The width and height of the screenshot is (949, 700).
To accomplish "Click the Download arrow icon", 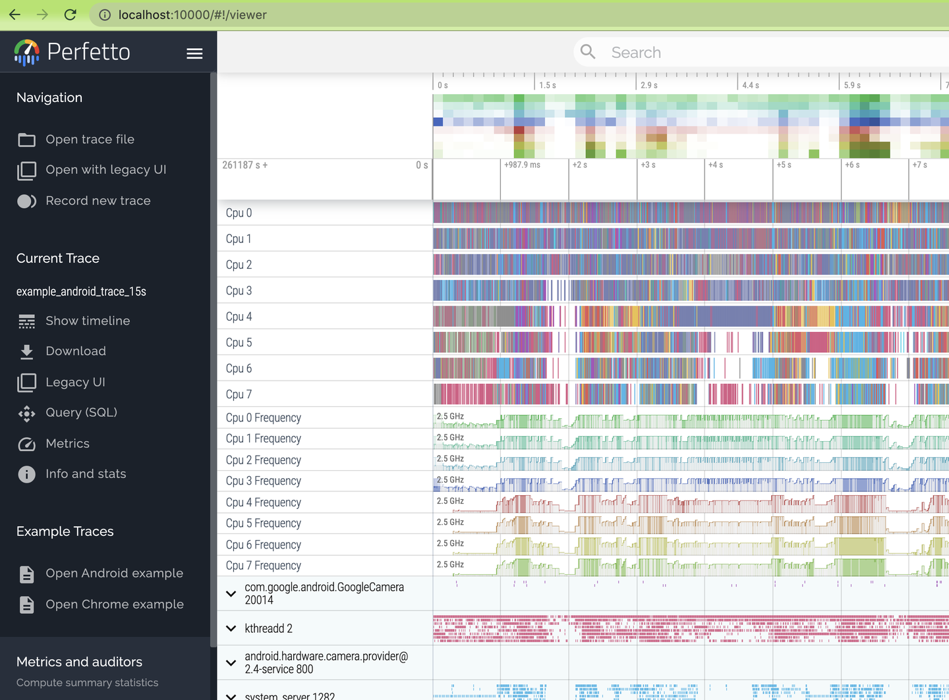I will pos(26,352).
